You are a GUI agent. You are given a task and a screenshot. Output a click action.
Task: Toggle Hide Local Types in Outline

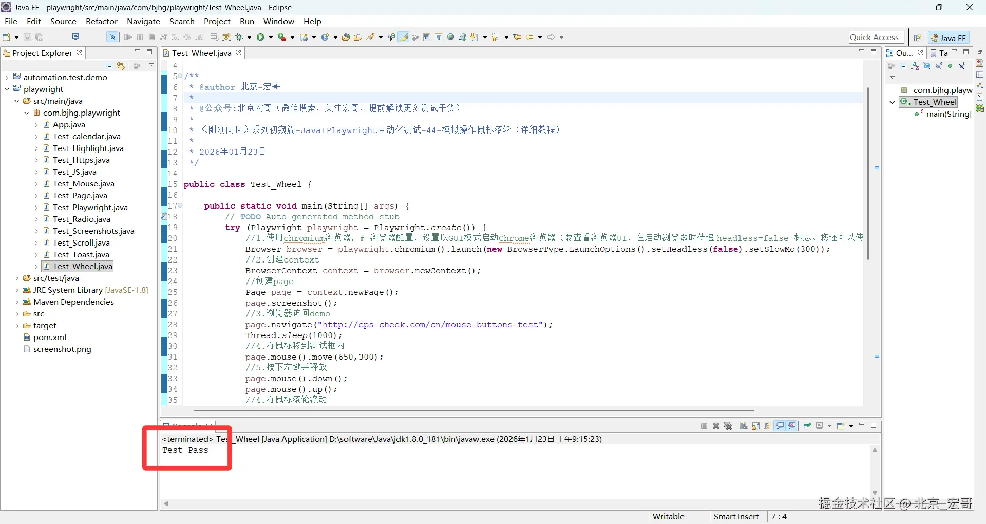pyautogui.click(x=962, y=66)
